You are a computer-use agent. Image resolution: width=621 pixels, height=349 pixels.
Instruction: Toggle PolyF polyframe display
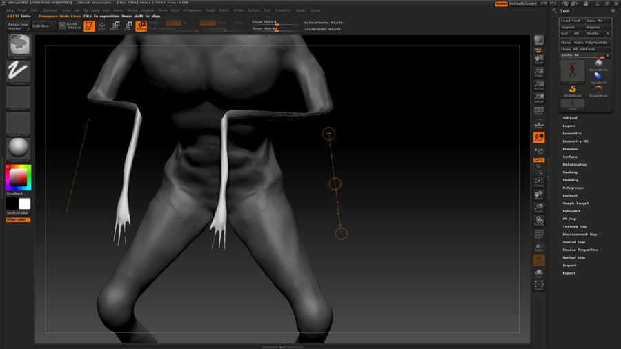[x=539, y=235]
